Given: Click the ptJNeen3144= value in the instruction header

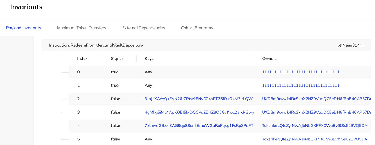Looking at the screenshot, I should (351, 45).
